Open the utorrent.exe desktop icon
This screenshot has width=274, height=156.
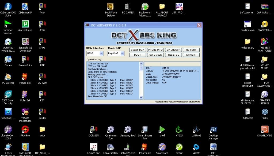(x=25, y=24)
